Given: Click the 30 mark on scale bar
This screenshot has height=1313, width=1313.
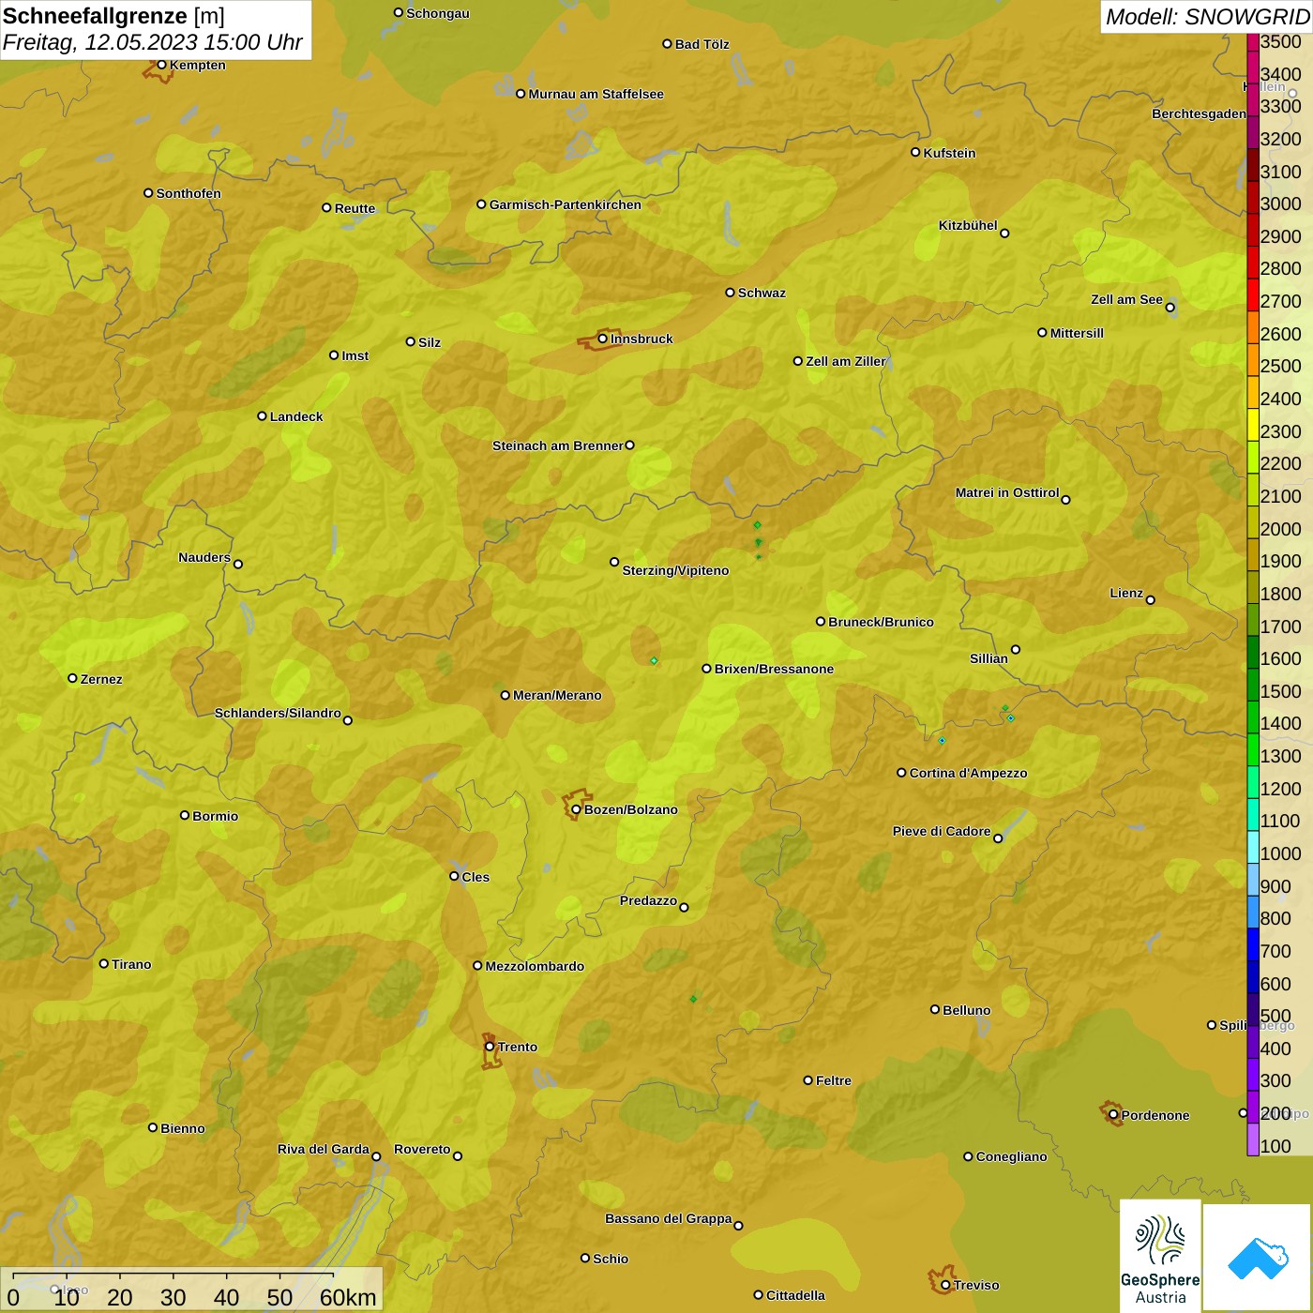Looking at the screenshot, I should click(173, 1297).
